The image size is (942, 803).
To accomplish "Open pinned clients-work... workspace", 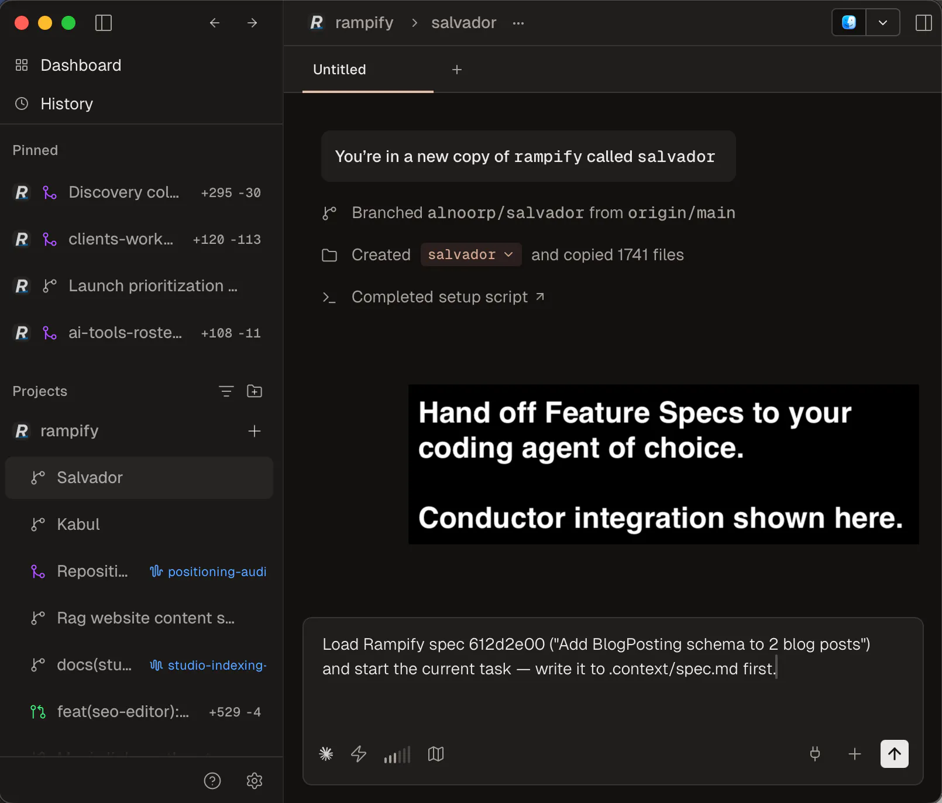I will click(139, 239).
